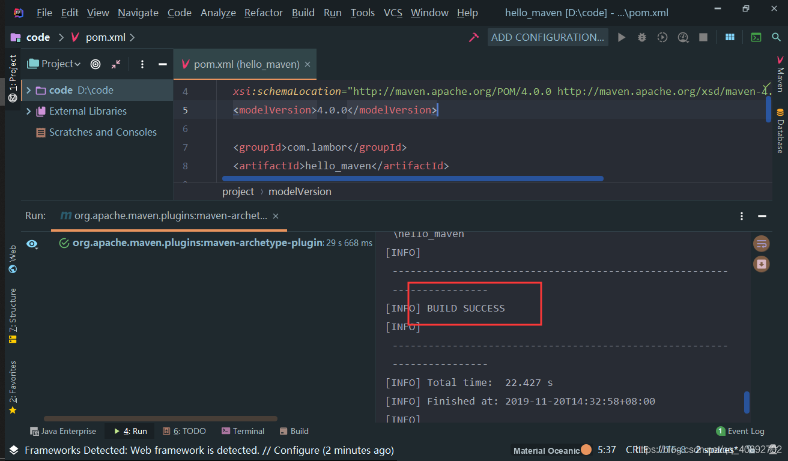Open the Edit menu
This screenshot has width=788, height=461.
click(x=70, y=13)
